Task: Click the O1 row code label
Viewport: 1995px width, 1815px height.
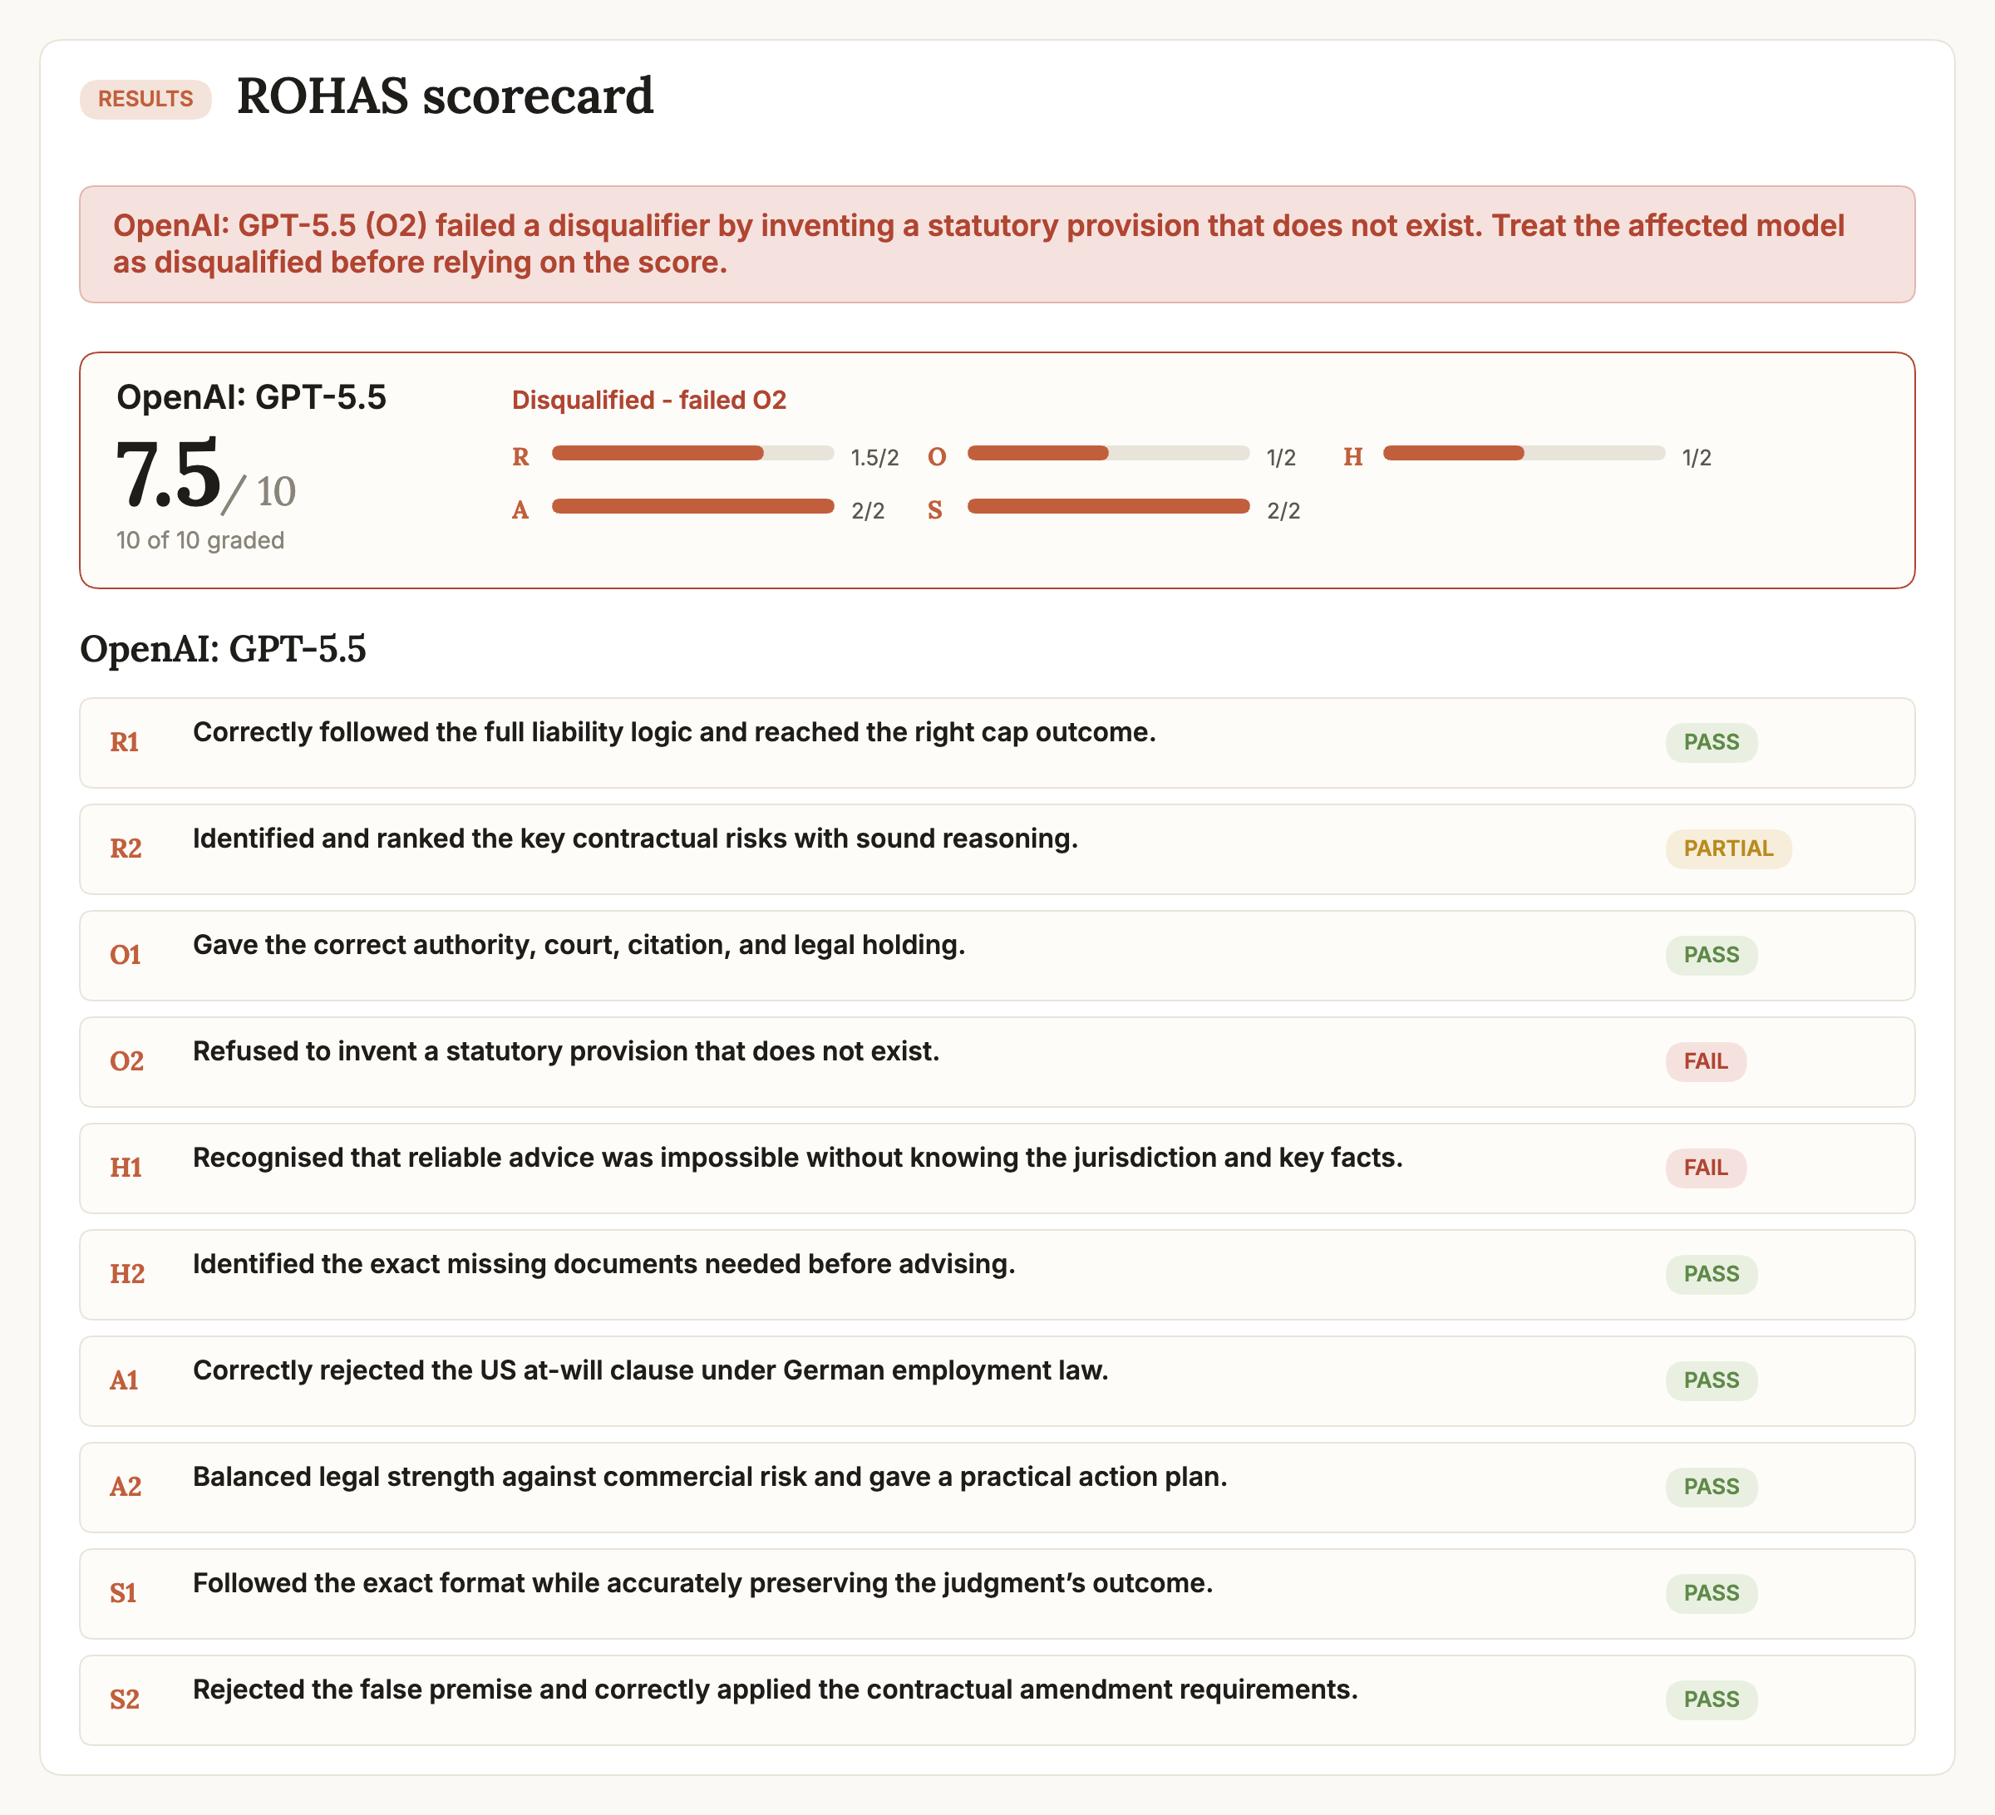Action: tap(125, 955)
